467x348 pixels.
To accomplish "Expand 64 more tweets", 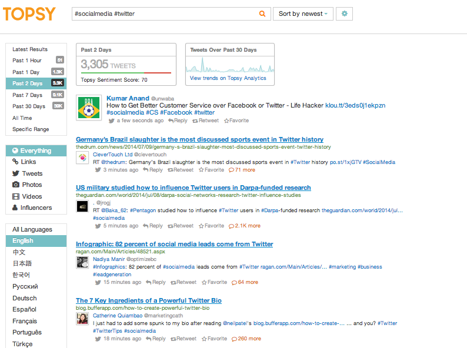I will pos(245,282).
